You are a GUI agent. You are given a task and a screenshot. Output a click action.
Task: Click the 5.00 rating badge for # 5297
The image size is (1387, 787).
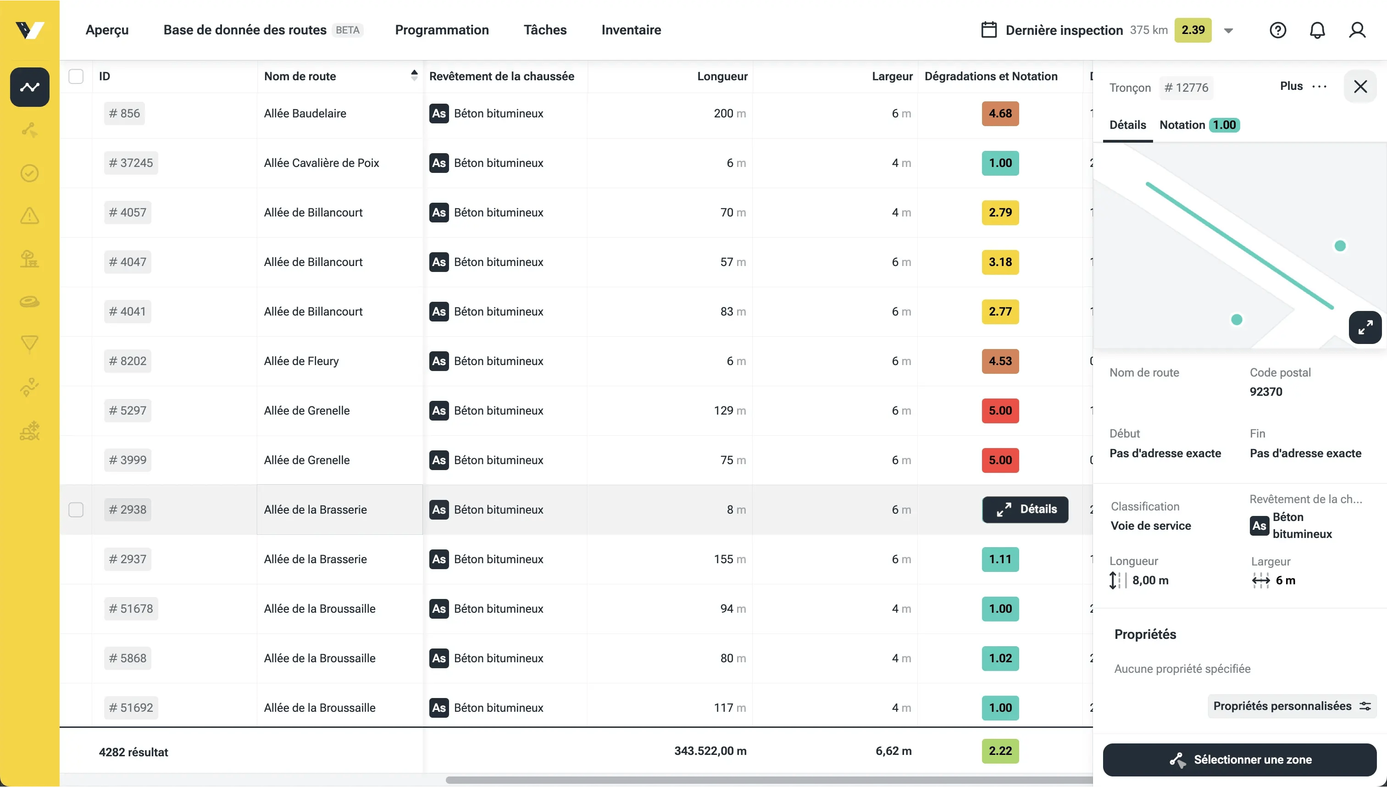click(x=1000, y=411)
